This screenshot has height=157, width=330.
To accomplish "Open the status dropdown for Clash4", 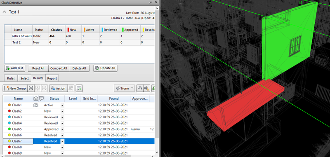I will click(x=62, y=123).
